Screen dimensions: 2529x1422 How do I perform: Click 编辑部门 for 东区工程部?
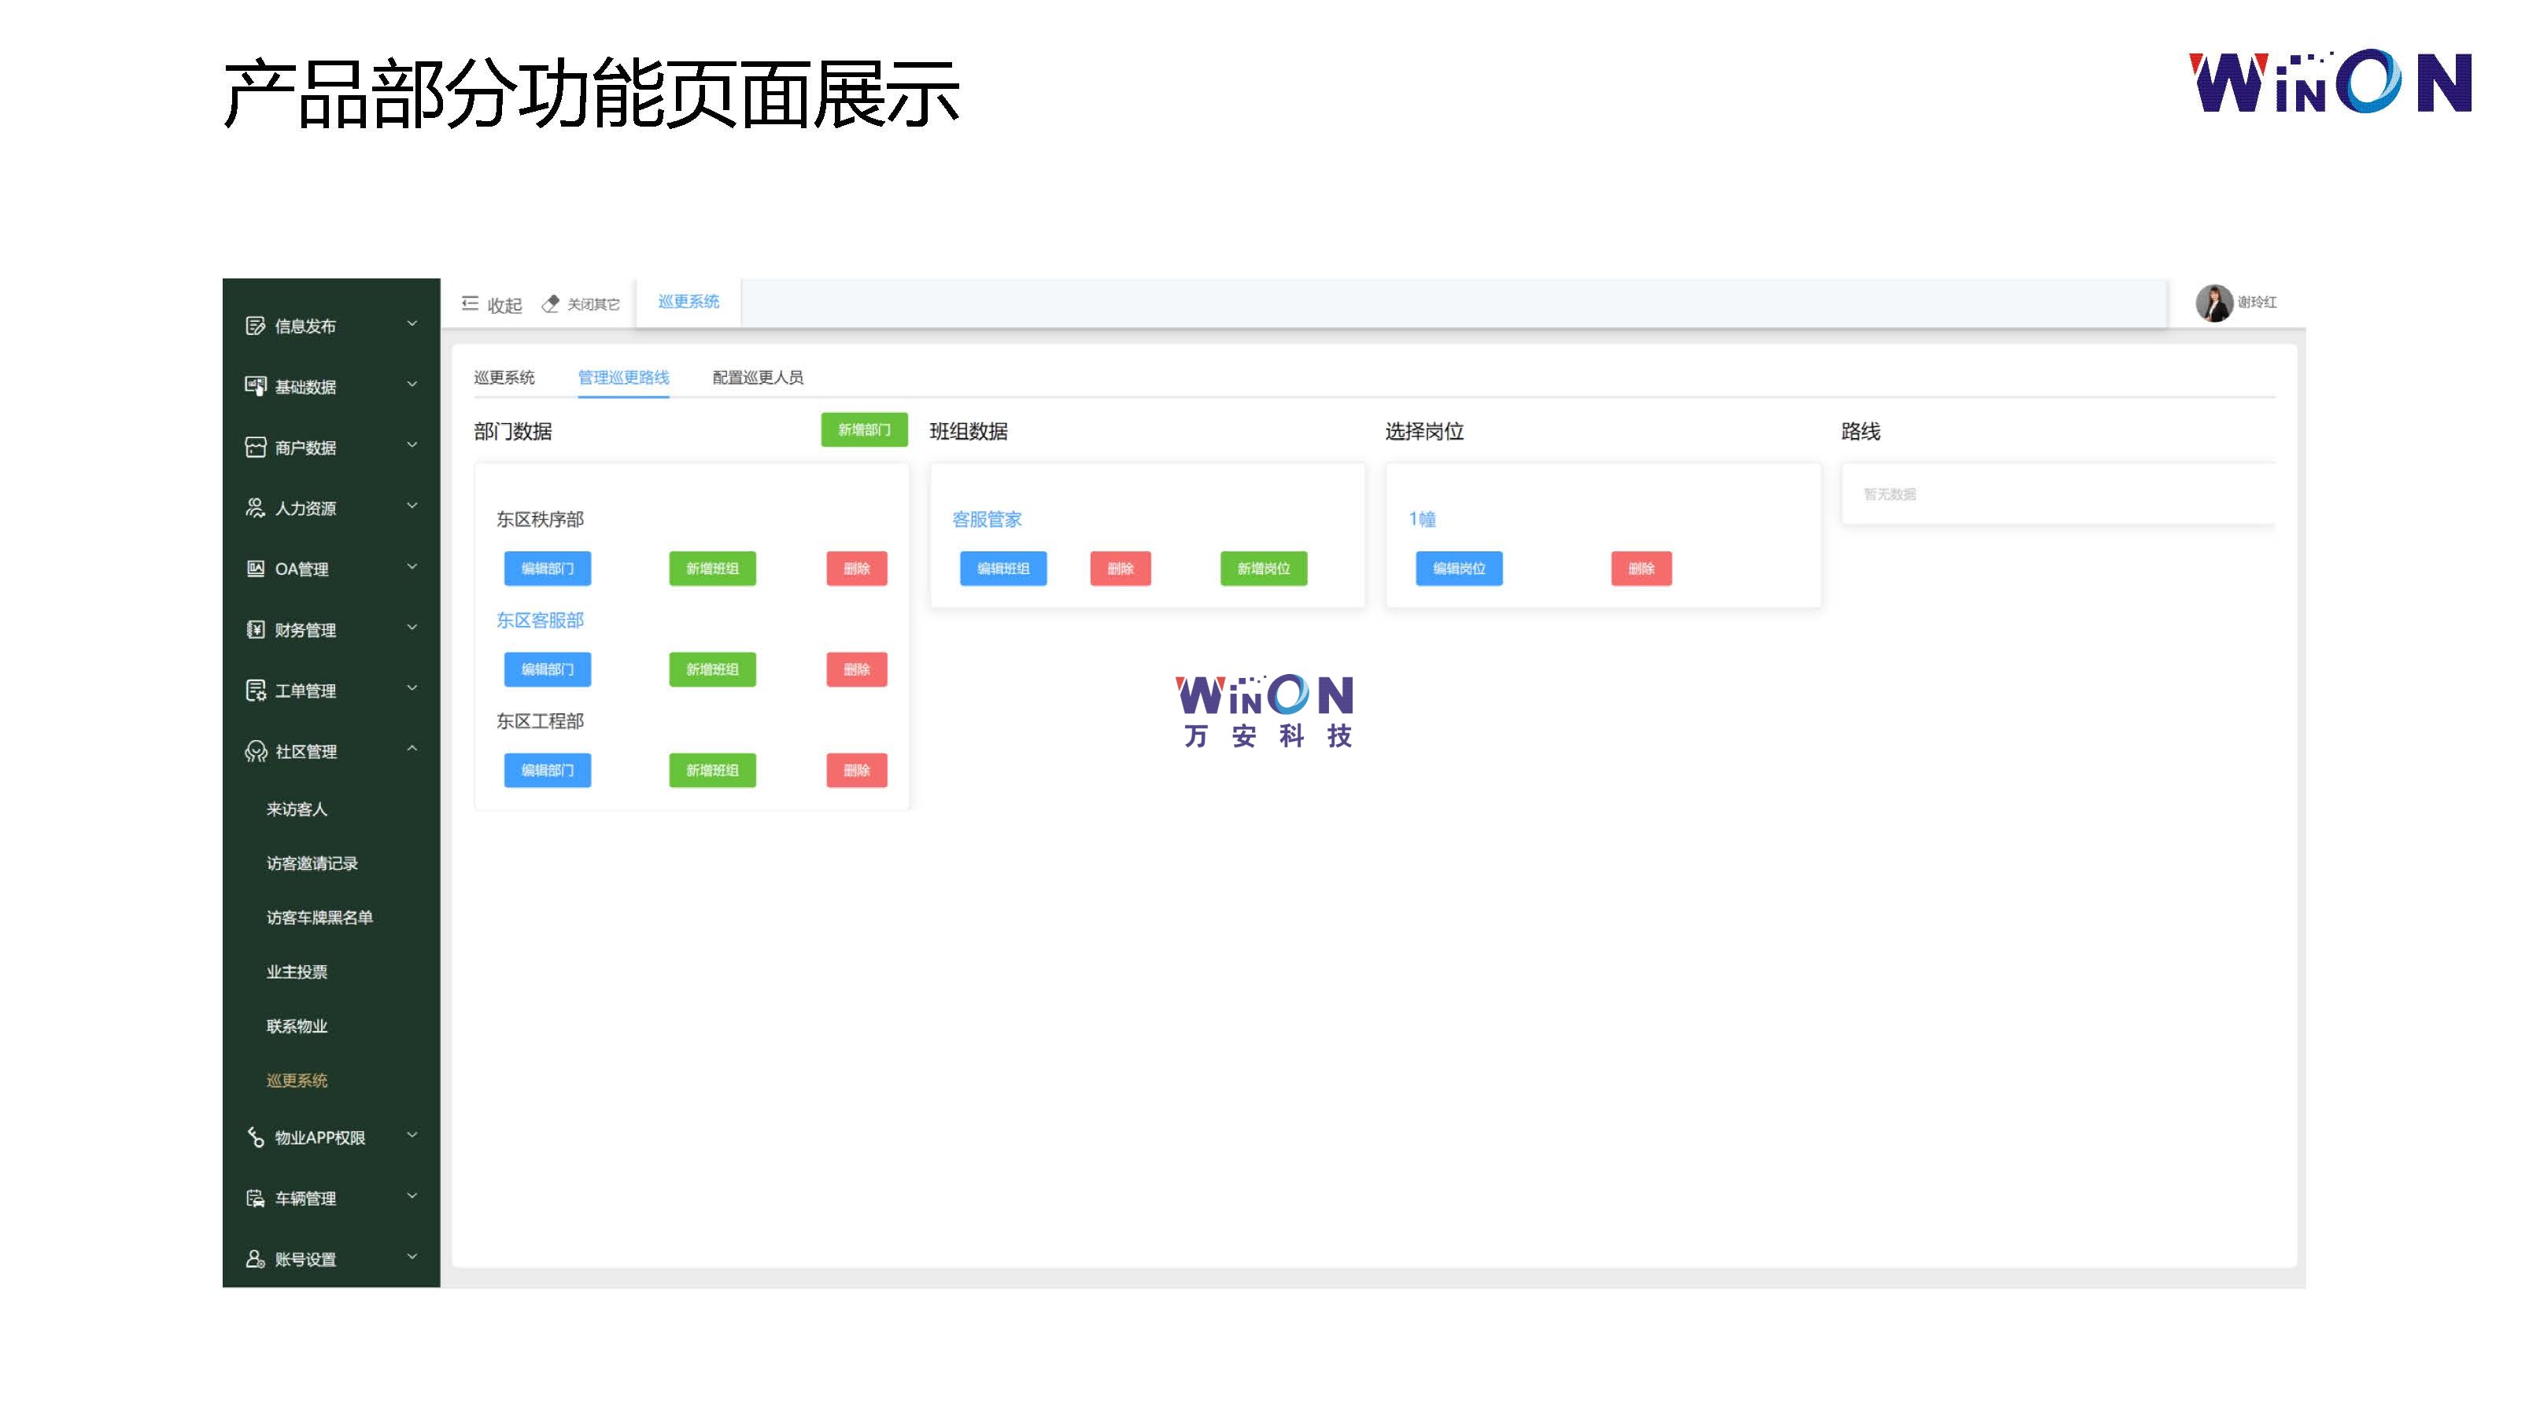[548, 772]
